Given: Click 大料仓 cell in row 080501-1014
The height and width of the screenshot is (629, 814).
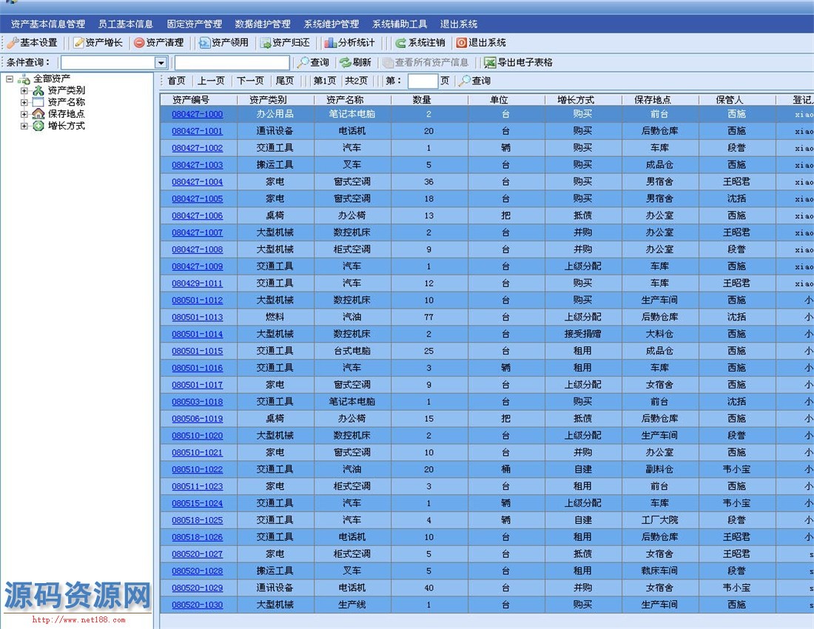Looking at the screenshot, I should coord(659,334).
